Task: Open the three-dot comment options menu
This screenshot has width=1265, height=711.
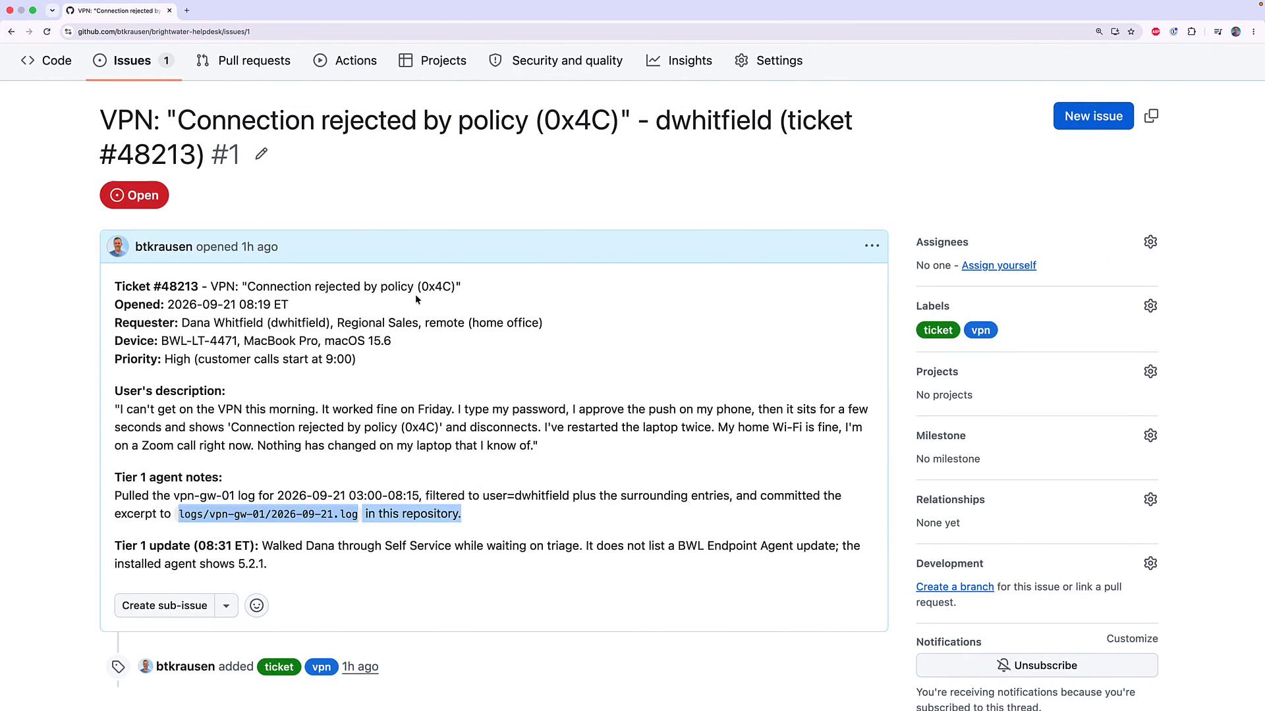Action: pos(872,246)
